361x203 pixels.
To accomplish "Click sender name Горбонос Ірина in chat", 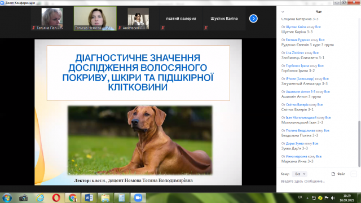I will (x=297, y=66).
